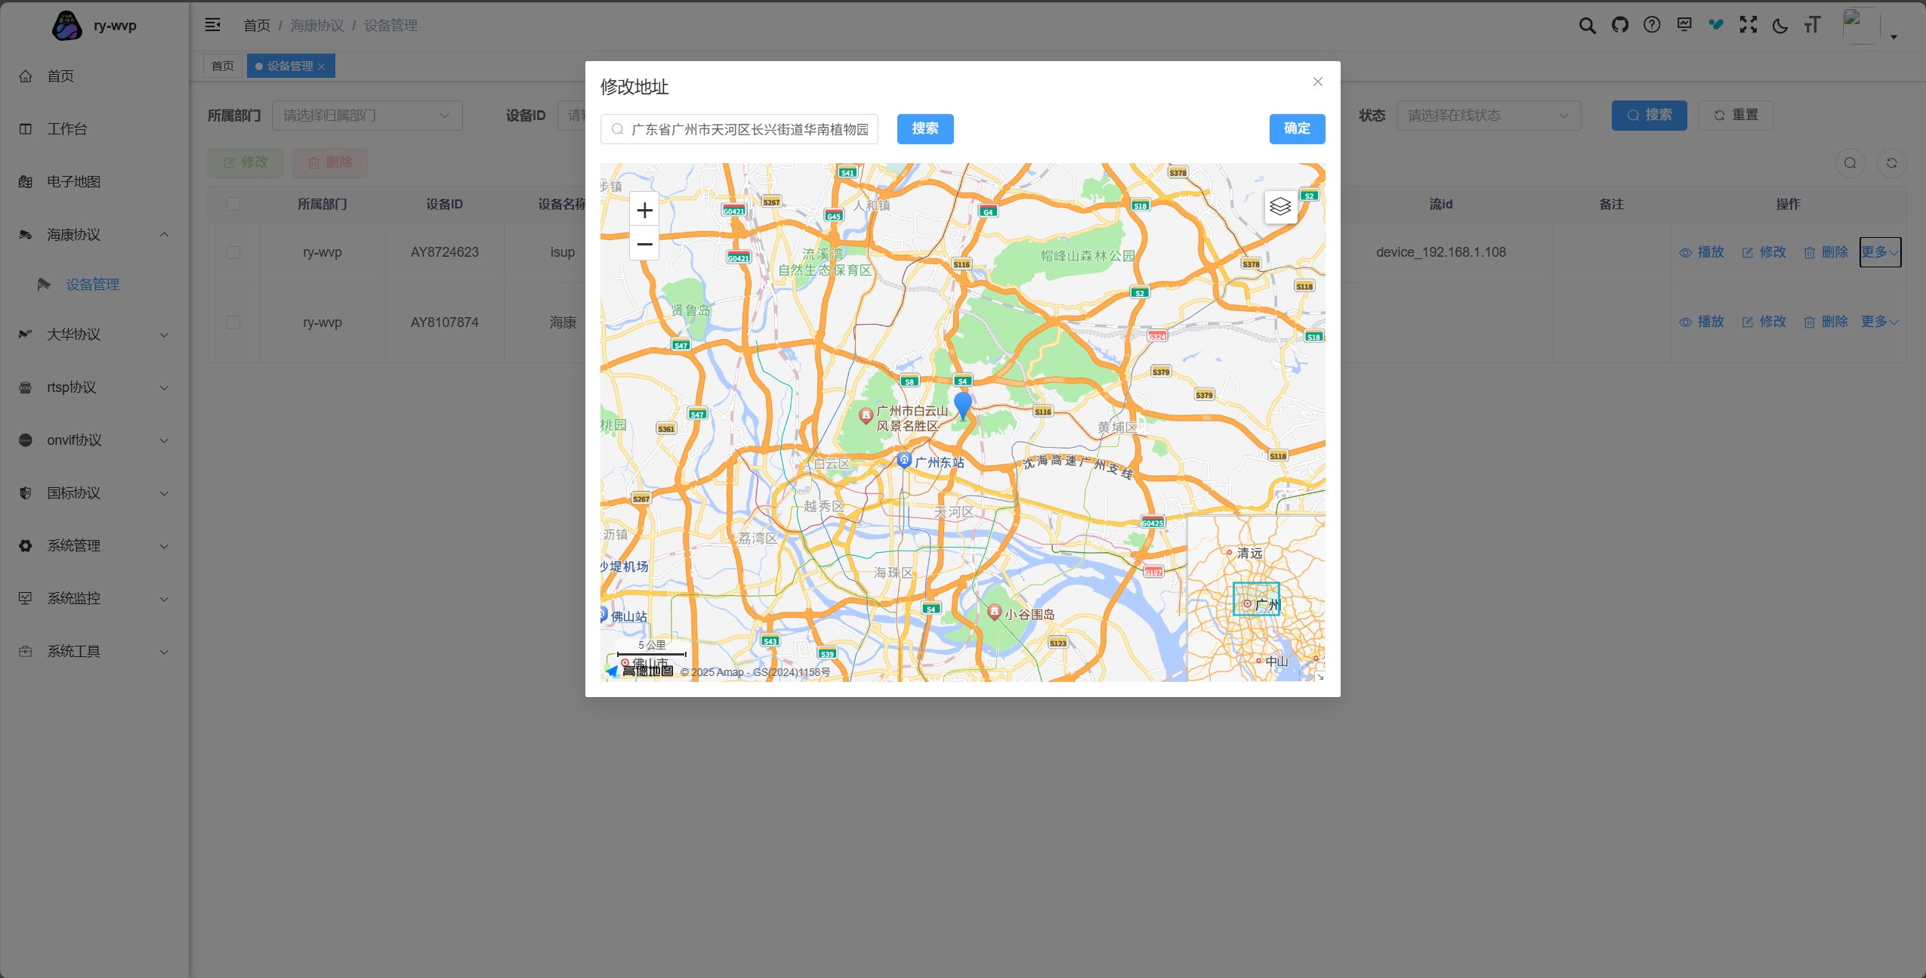Click the map zoom in plus button
The width and height of the screenshot is (1926, 978).
[x=644, y=210]
